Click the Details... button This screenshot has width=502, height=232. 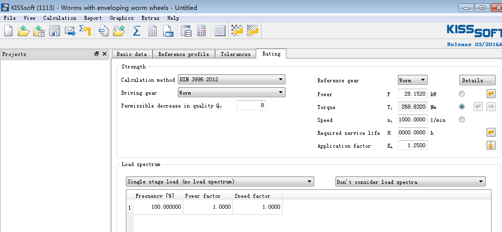point(477,80)
